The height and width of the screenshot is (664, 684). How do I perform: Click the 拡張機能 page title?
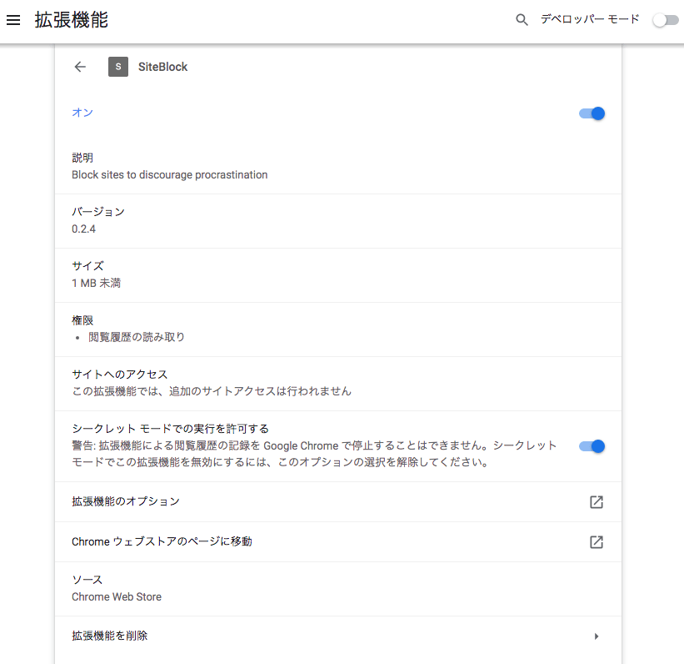(x=71, y=20)
